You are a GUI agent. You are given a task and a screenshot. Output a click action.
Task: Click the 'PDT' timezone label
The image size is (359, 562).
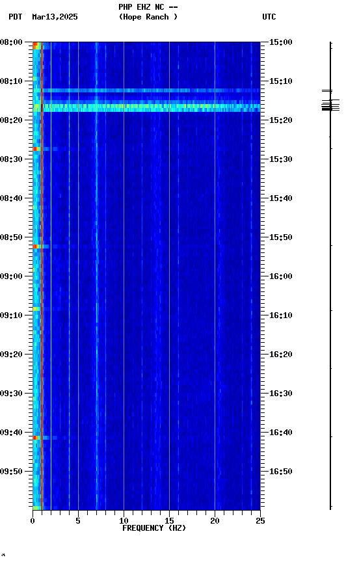pyautogui.click(x=16, y=17)
